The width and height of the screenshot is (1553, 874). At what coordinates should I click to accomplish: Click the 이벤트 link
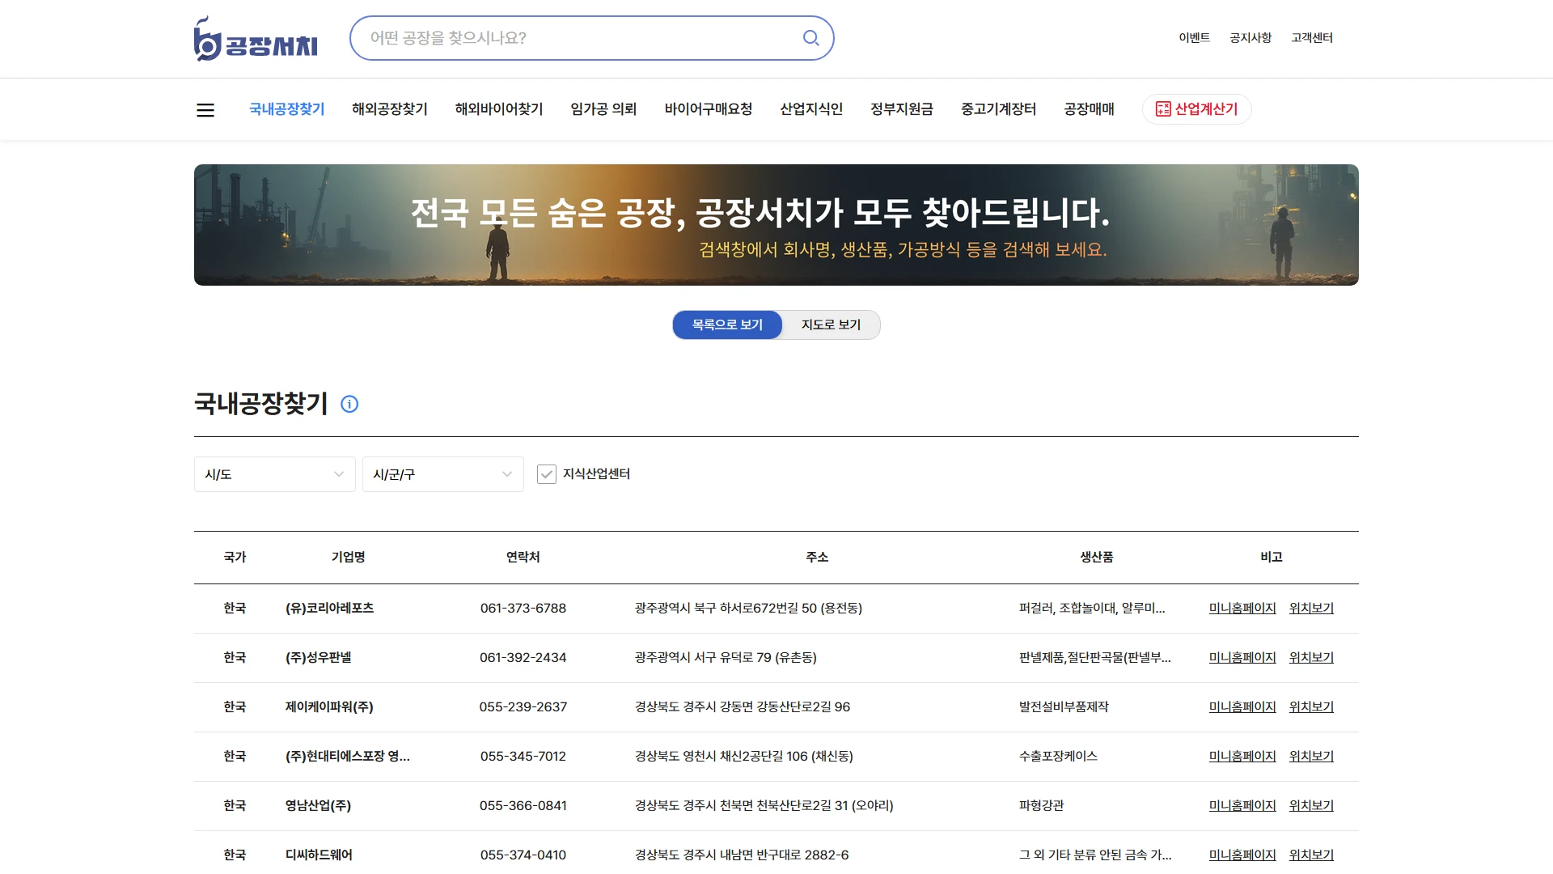pos(1194,38)
